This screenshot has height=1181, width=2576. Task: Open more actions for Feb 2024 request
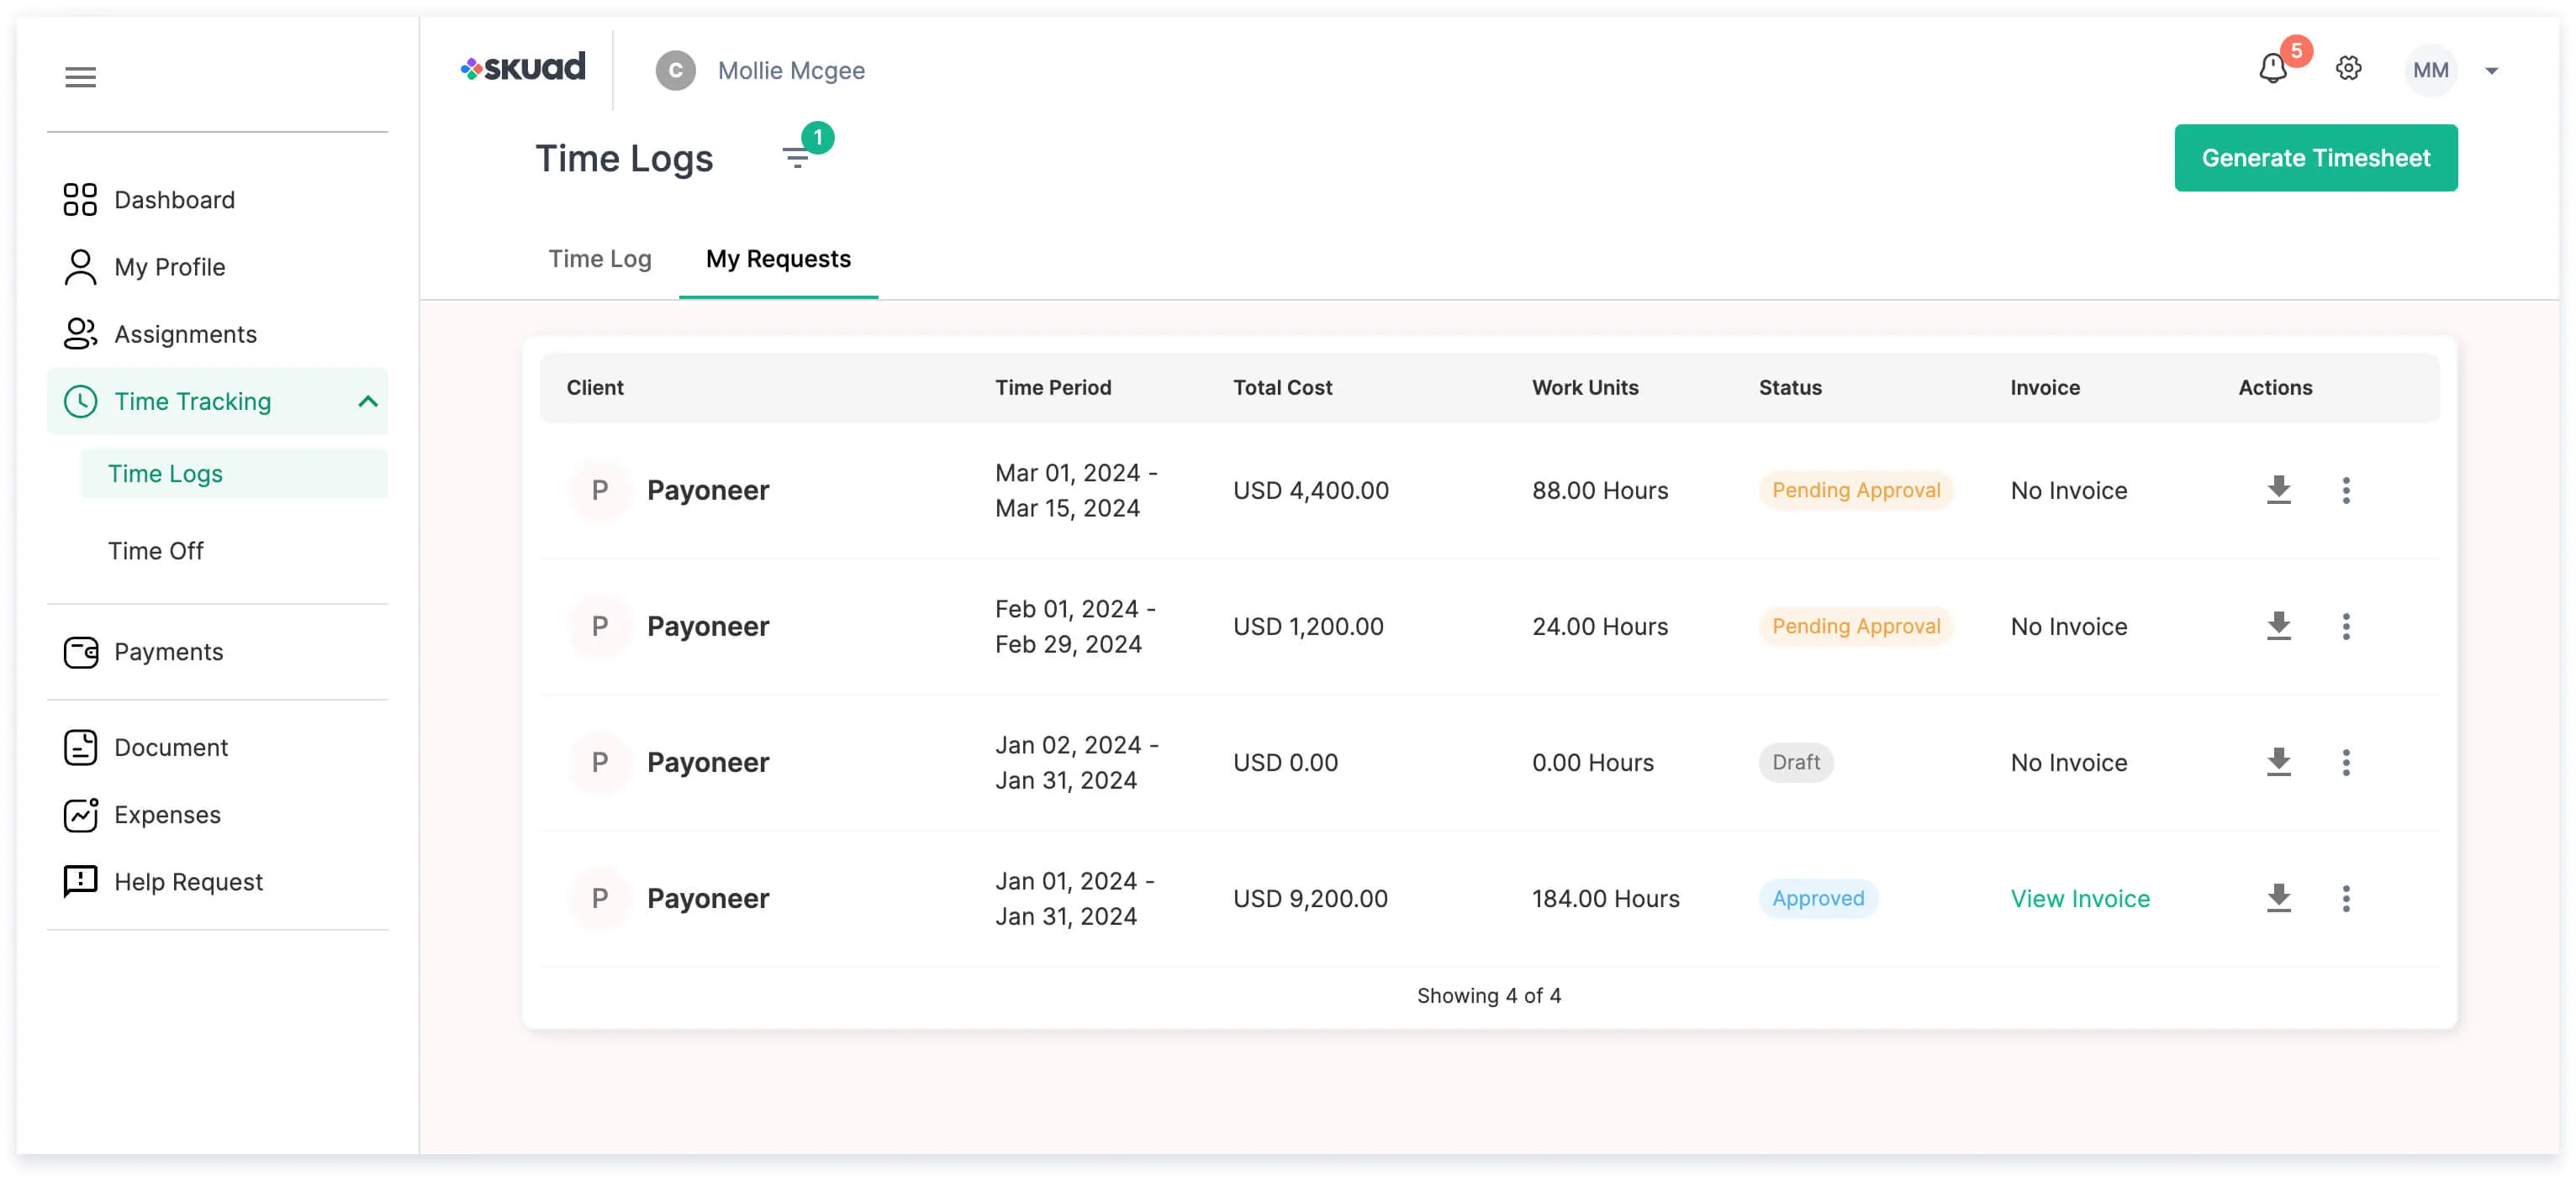click(x=2345, y=627)
